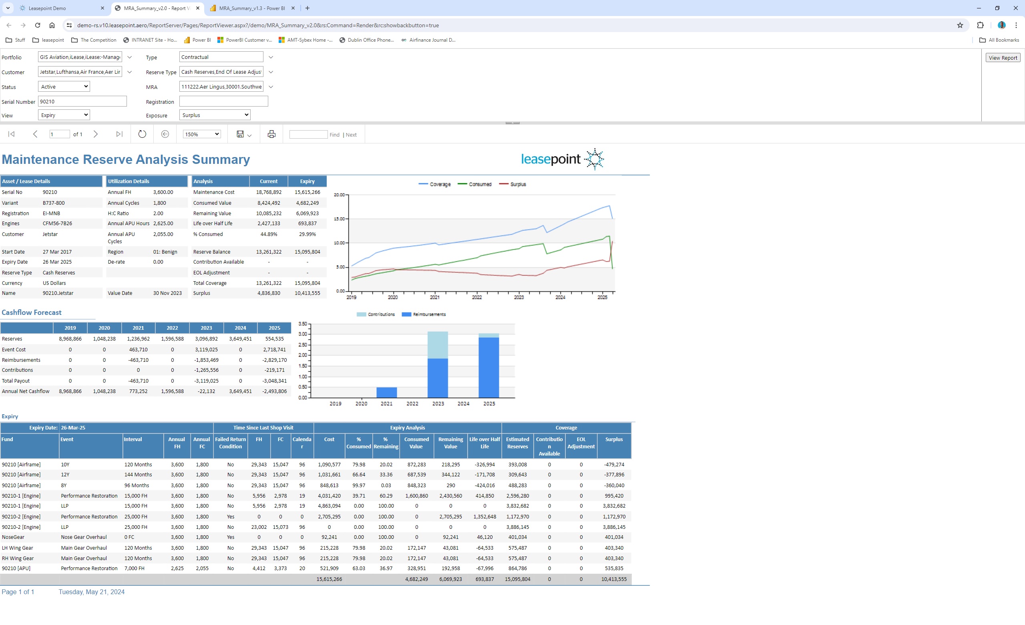Open the Status dropdown set to Active
The height and width of the screenshot is (625, 1025).
pyautogui.click(x=64, y=87)
